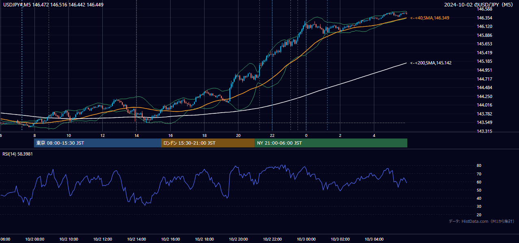
Task: Click price axis value 146.588
Action: [x=484, y=9]
